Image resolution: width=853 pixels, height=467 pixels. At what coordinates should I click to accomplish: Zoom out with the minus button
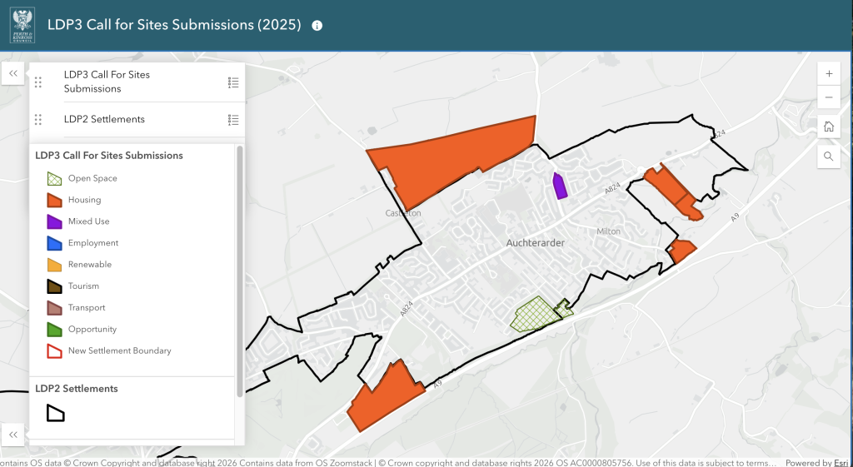pos(828,97)
